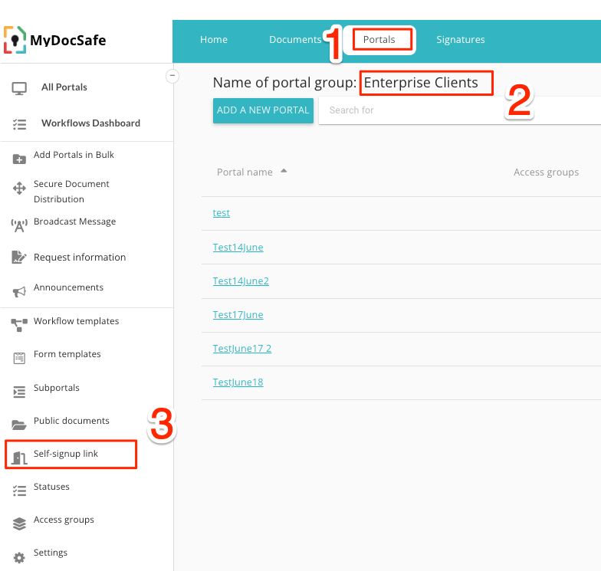Click the Request information pencil icon

click(x=19, y=258)
